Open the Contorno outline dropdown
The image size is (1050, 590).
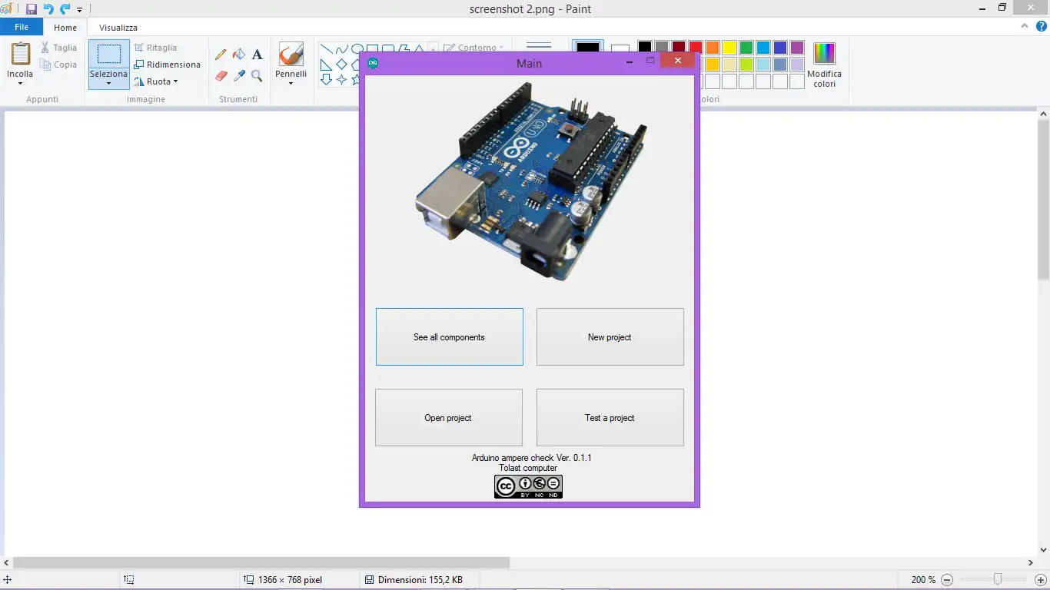(x=474, y=48)
